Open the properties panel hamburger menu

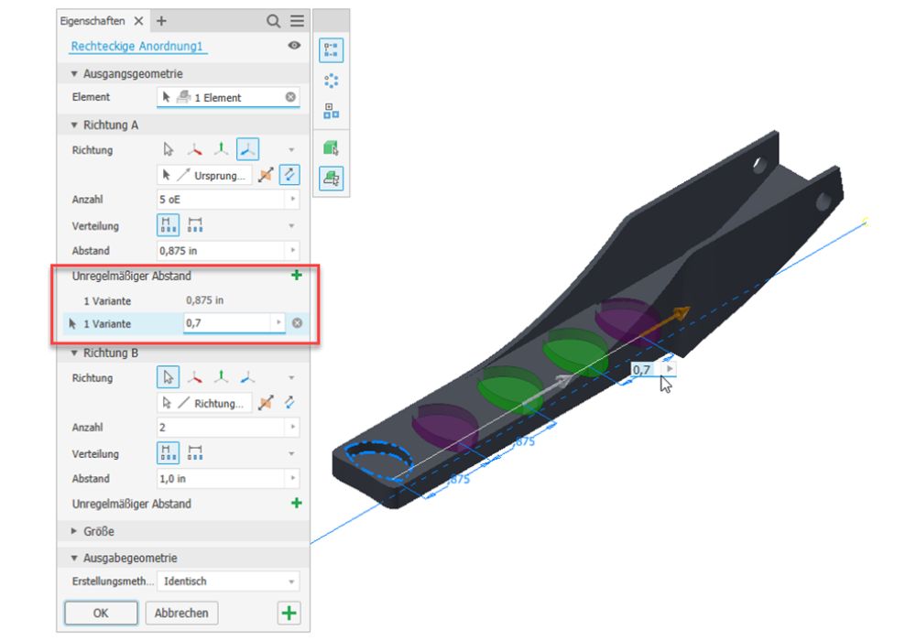(297, 21)
